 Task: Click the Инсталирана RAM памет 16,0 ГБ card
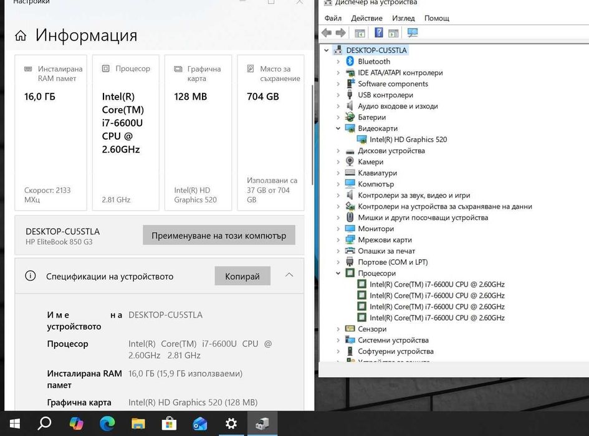50,133
